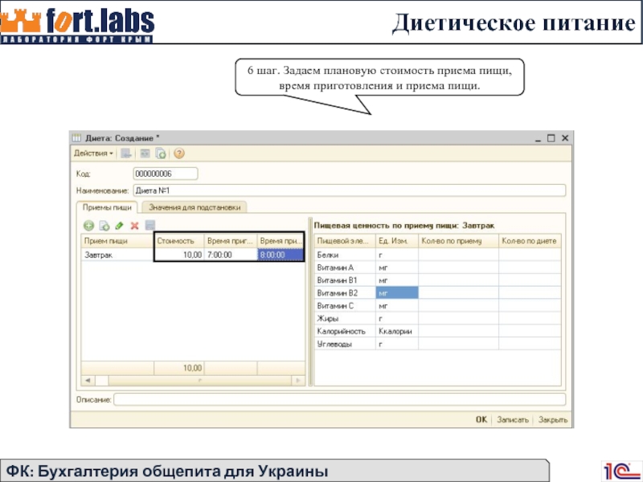Screen dimensions: 643x482
Task: Switch to the Приемы пищи tab
Action: pyautogui.click(x=107, y=207)
